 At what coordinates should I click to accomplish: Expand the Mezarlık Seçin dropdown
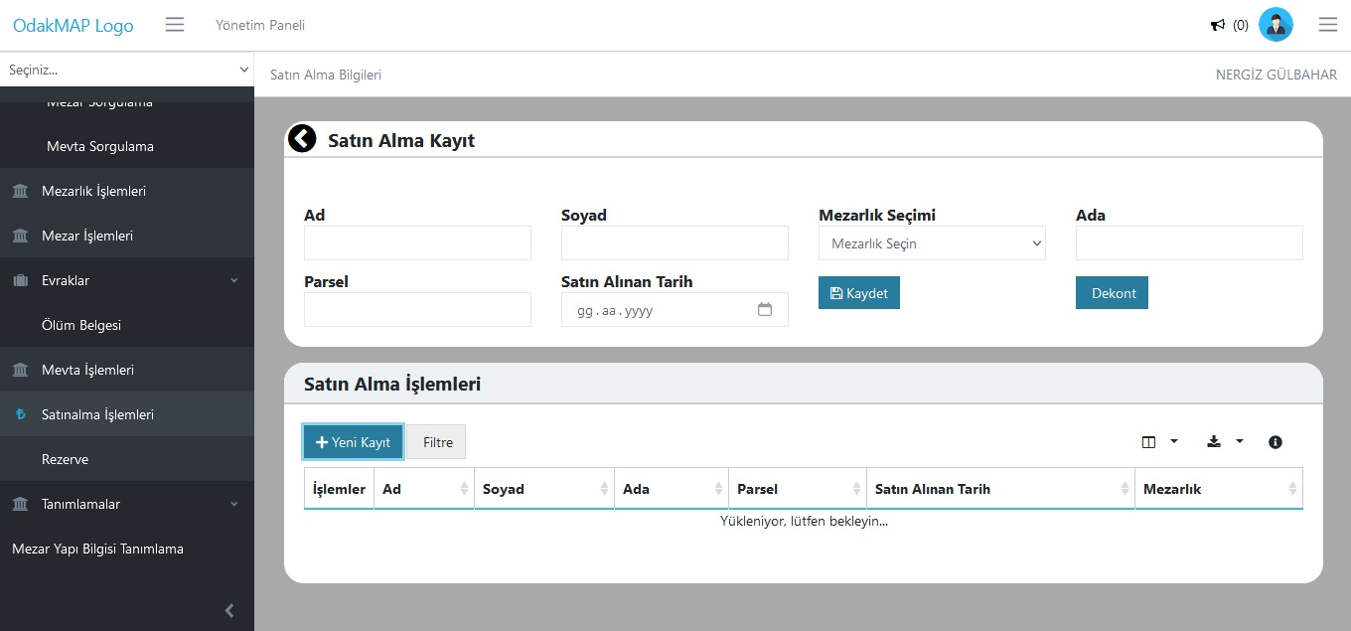pos(932,243)
